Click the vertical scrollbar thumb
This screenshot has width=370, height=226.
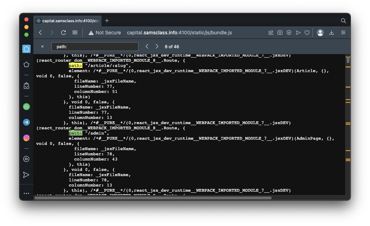[x=348, y=60]
